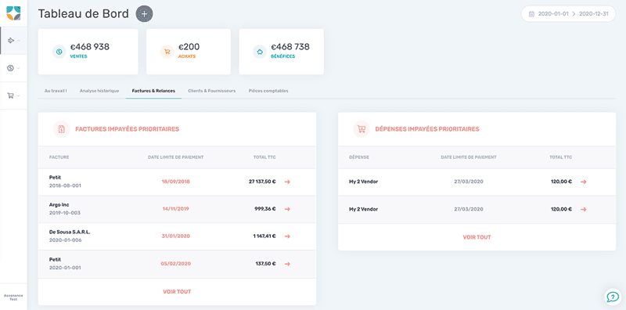Expand chevron next to cart sidebar icon
Viewport: 626px width, 310px height.
(19, 96)
